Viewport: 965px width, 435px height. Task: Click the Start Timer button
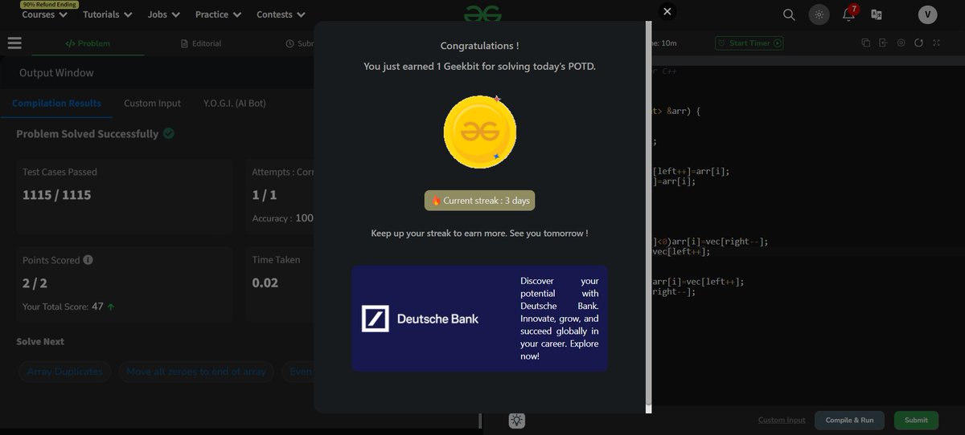pyautogui.click(x=749, y=43)
